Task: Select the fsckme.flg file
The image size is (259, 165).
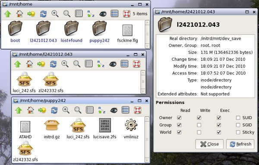Action: [127, 34]
